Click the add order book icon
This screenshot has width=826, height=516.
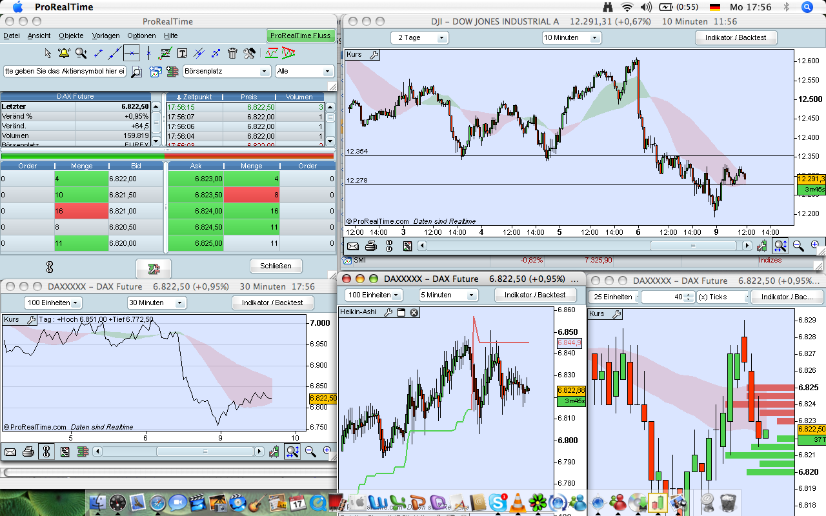click(172, 72)
